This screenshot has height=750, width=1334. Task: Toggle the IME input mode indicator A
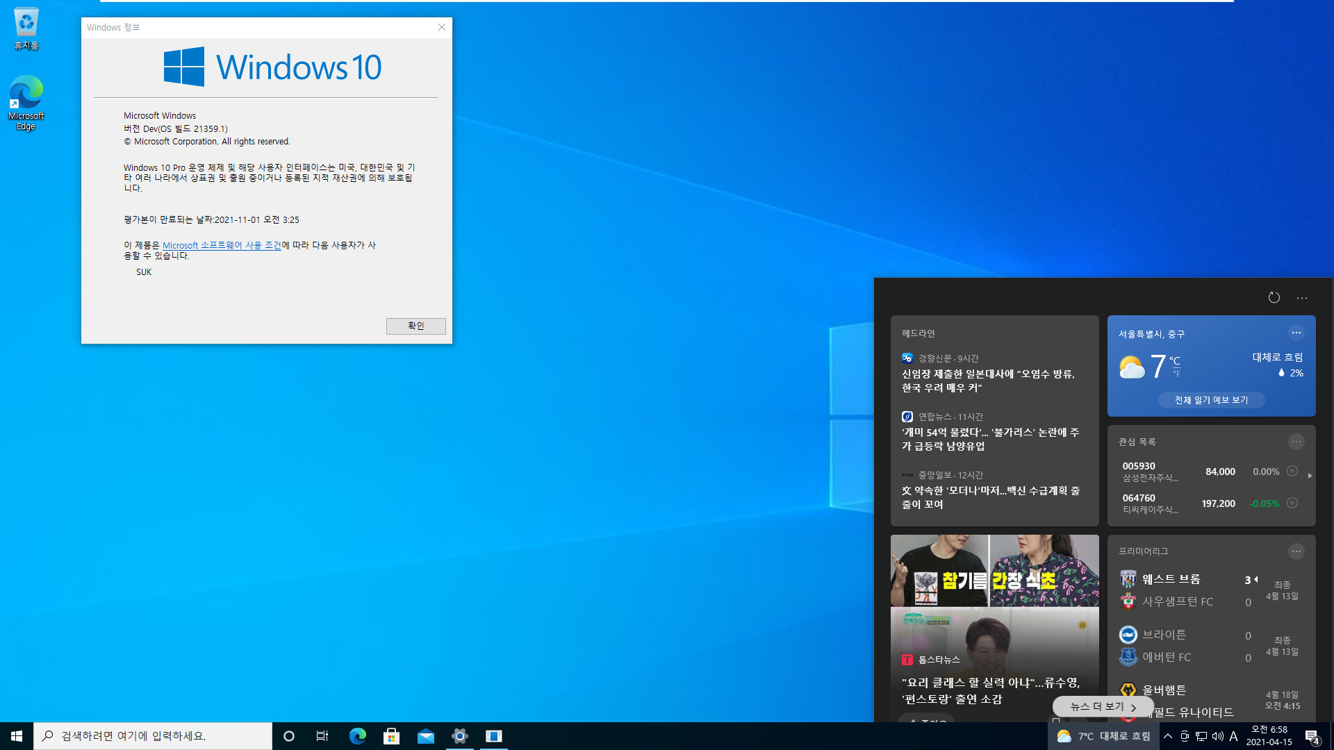1234,736
